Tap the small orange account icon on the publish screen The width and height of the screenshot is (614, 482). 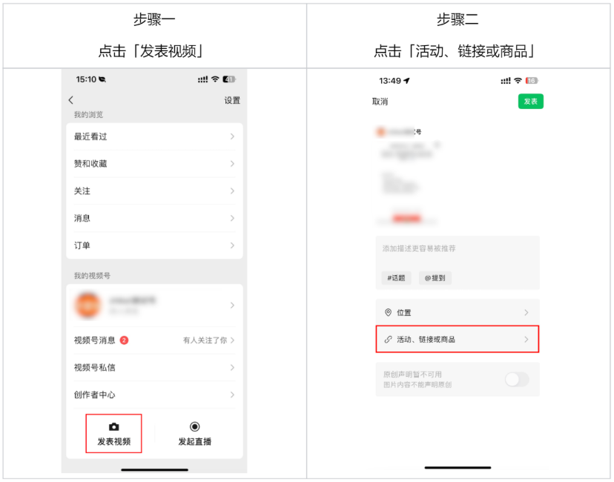coord(380,132)
